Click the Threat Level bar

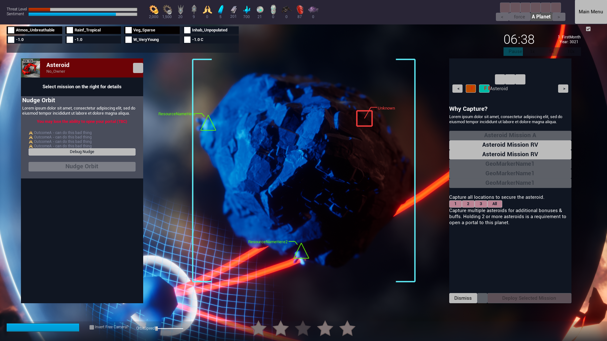[83, 10]
